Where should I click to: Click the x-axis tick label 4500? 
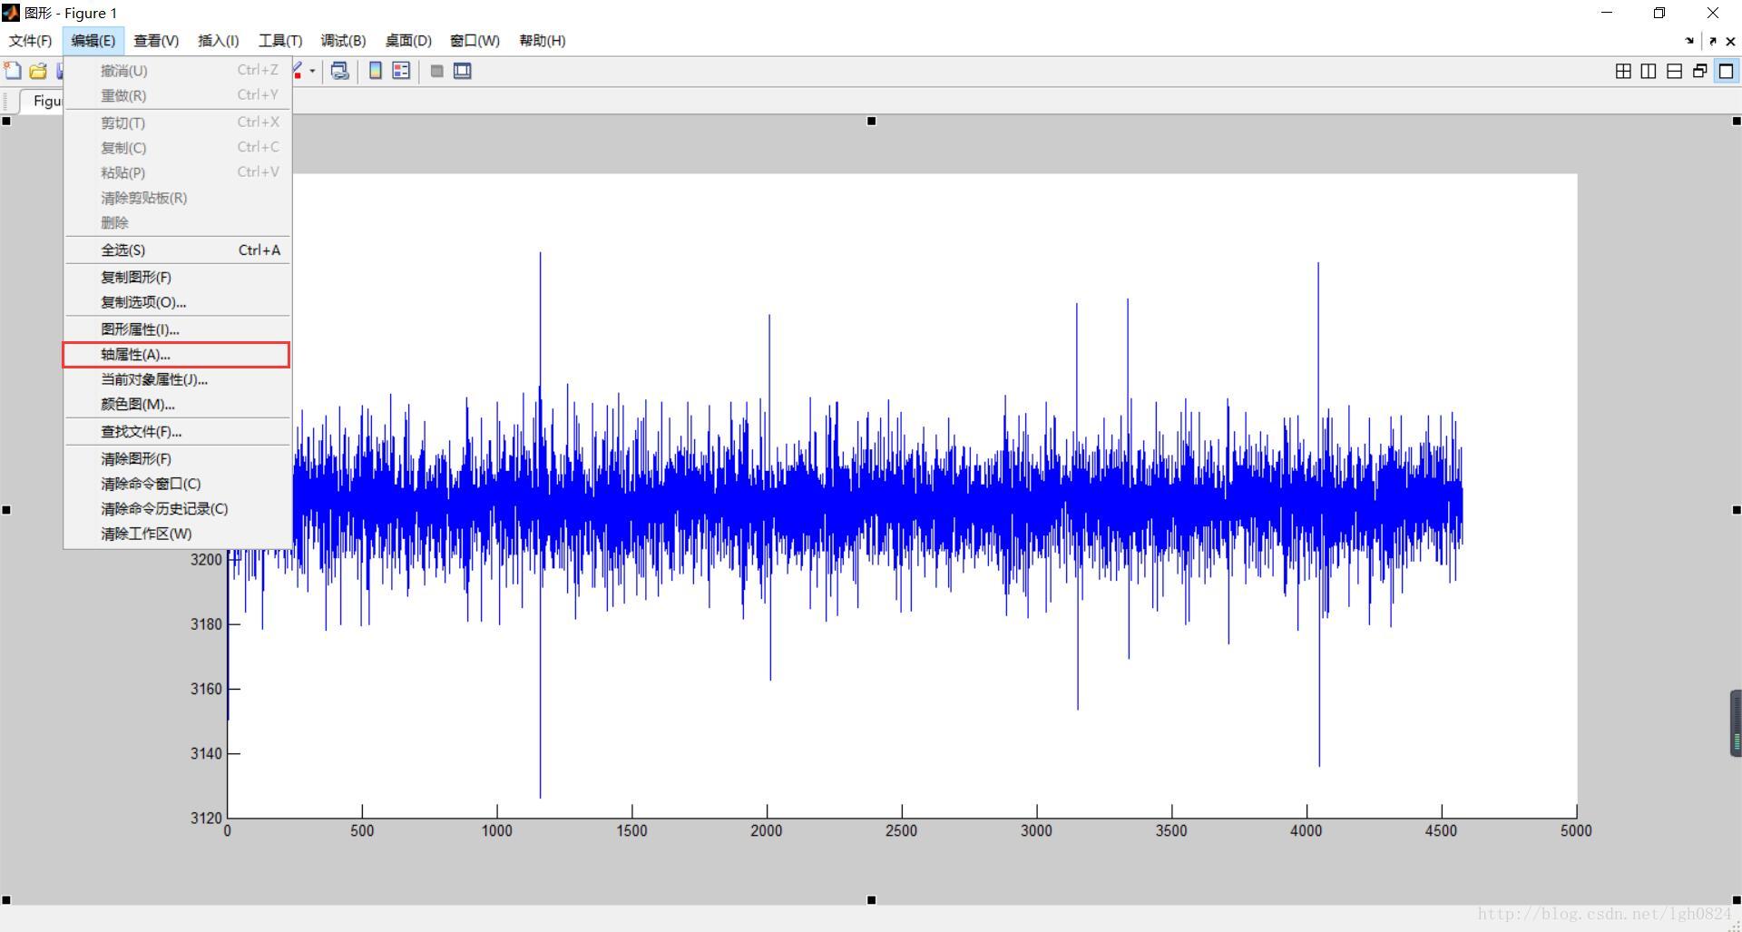(x=1441, y=830)
